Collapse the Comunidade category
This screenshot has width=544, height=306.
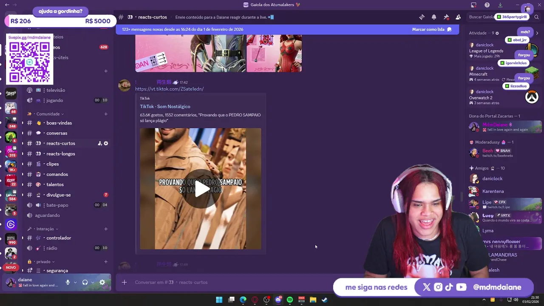46,114
